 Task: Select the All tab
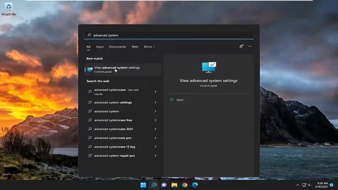tap(88, 47)
